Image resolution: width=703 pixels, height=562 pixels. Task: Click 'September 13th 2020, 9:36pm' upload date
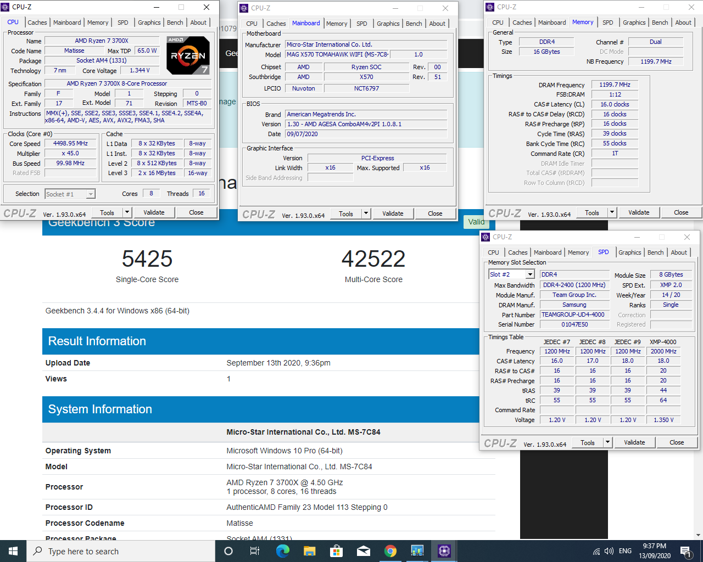(278, 363)
